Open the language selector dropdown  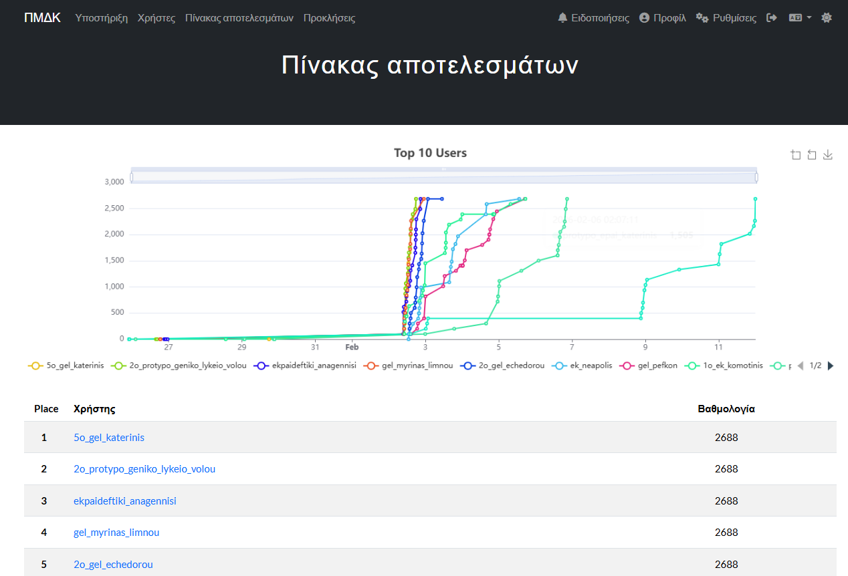click(x=800, y=18)
